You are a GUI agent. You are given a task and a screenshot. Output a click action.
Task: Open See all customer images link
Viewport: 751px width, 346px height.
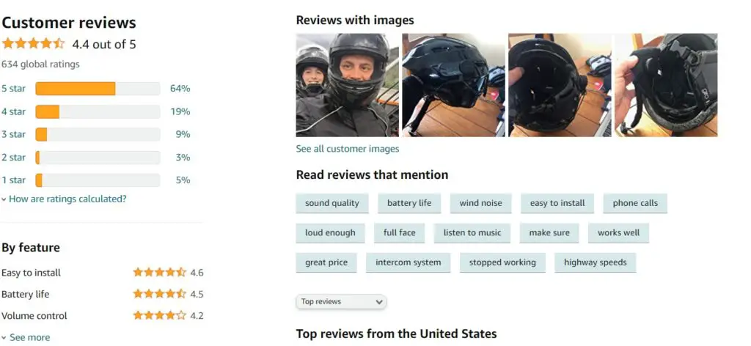(x=347, y=149)
